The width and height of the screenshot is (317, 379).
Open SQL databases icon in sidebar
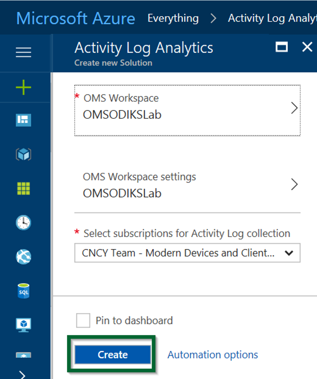point(24,291)
